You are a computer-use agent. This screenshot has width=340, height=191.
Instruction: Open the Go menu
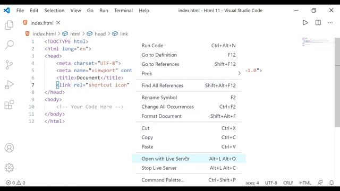pos(90,11)
